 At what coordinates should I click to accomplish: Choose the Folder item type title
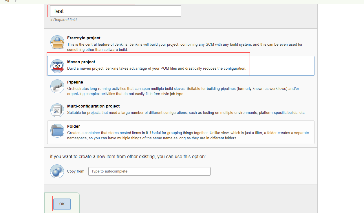pos(74,126)
